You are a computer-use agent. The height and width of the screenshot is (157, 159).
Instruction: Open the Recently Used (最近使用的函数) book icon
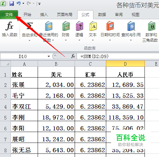49,26
